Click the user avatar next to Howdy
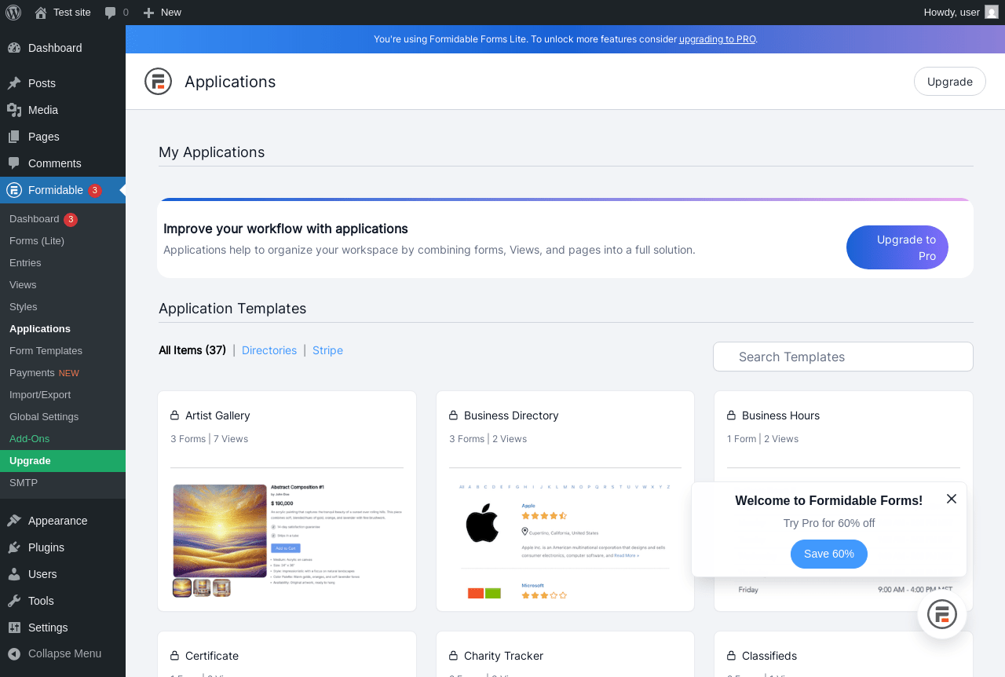Screen dimensions: 1005x677 coord(992,12)
